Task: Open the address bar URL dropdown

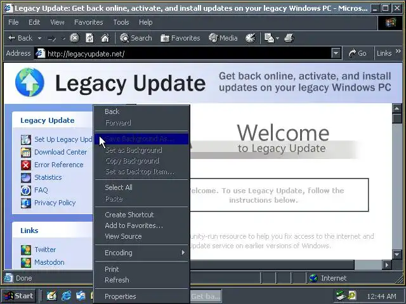Action: pos(336,53)
